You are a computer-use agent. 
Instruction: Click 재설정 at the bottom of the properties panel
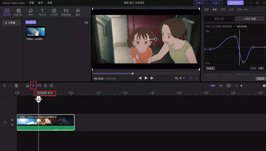click(x=260, y=78)
